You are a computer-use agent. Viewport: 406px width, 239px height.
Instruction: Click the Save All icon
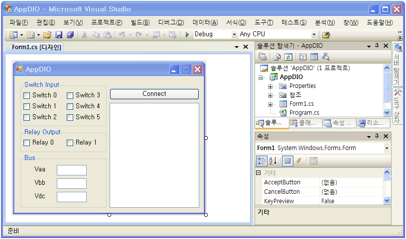click(x=70, y=35)
